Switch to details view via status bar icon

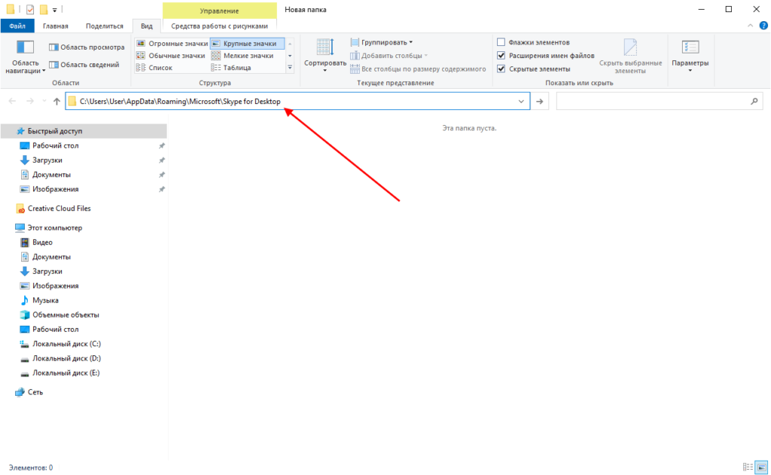pyautogui.click(x=748, y=467)
